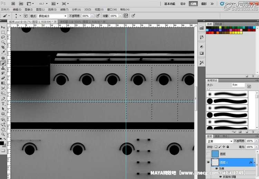Toggle airbrush mode in options bar

pos(126,16)
